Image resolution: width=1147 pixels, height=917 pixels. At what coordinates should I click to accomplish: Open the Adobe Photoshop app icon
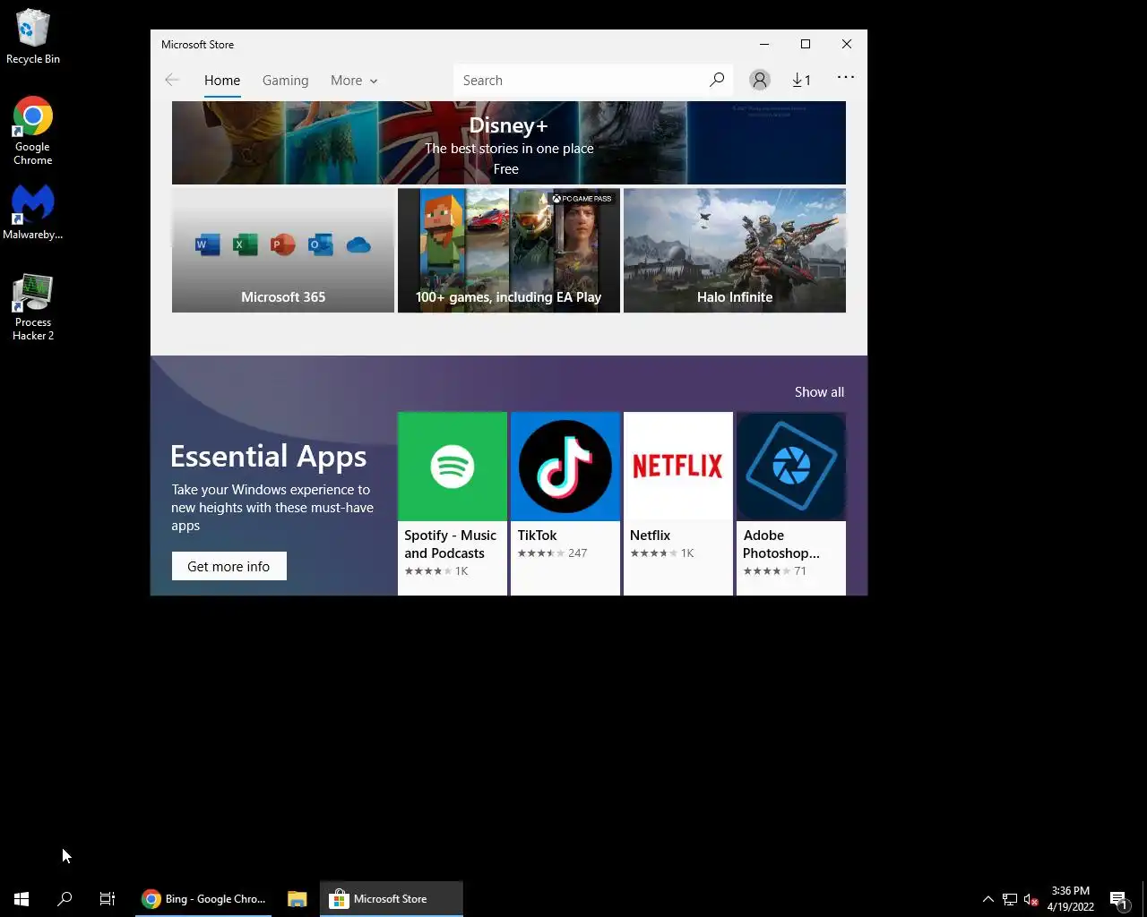click(791, 467)
